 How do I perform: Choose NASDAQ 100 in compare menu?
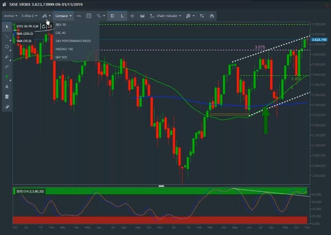[64, 49]
